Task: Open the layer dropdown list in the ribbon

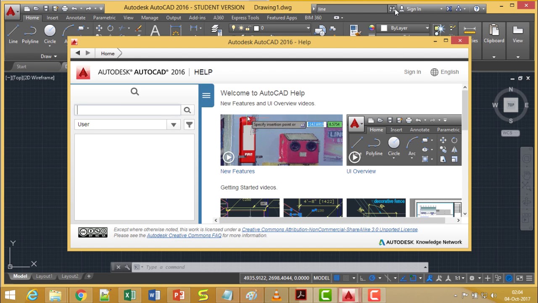Action: tap(308, 28)
